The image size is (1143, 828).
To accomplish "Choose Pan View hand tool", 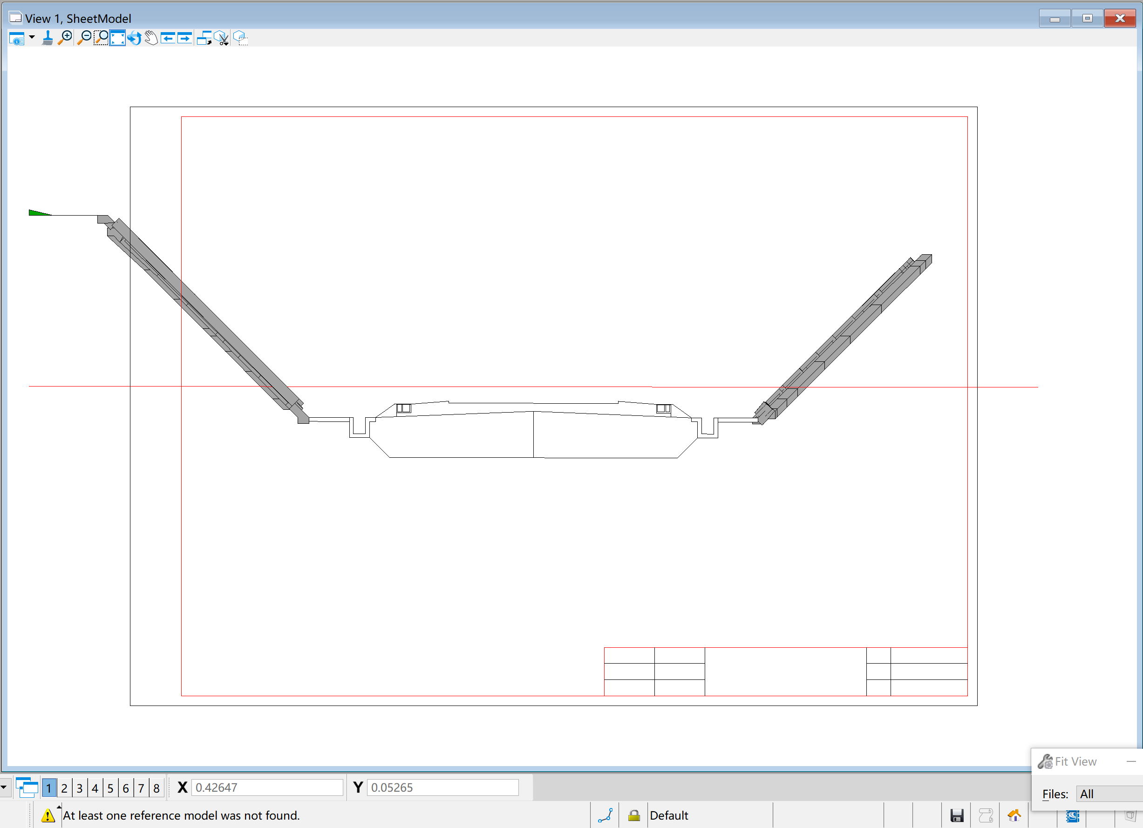I will [151, 38].
